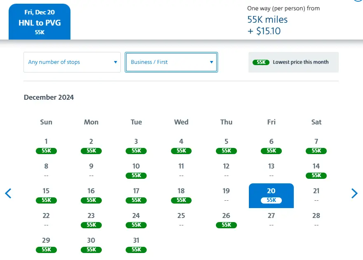Click the 55K badge under December 18
363x260 pixels.
click(x=181, y=200)
